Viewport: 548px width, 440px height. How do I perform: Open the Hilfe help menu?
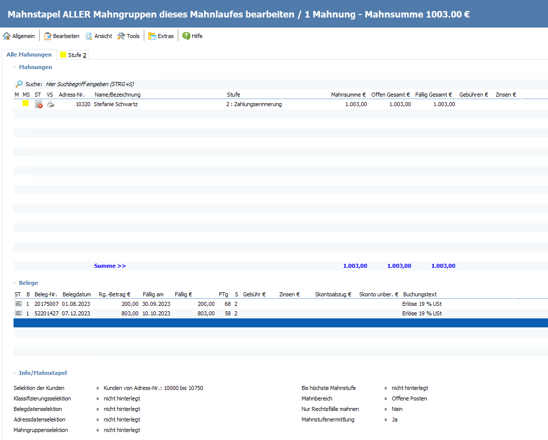(192, 36)
